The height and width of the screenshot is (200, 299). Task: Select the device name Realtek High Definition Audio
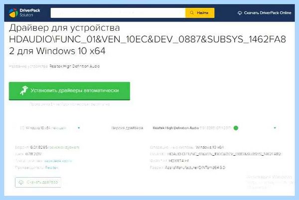tap(75, 66)
